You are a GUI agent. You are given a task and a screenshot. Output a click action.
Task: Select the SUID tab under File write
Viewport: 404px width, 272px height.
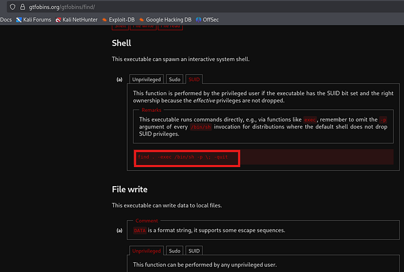(x=194, y=251)
